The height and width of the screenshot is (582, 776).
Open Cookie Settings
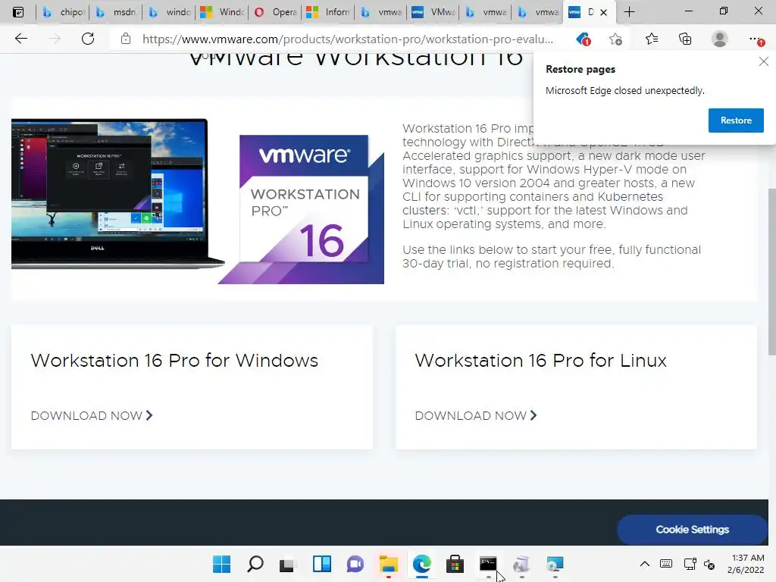coord(692,530)
